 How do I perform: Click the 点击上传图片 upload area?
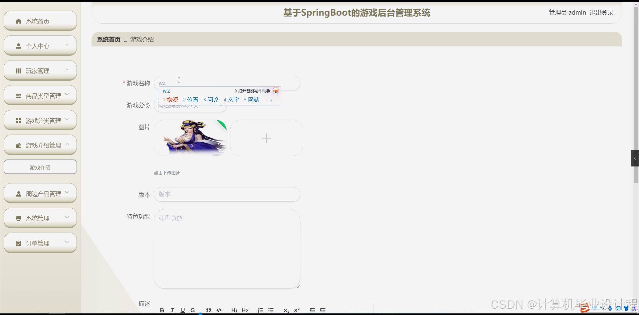166,173
